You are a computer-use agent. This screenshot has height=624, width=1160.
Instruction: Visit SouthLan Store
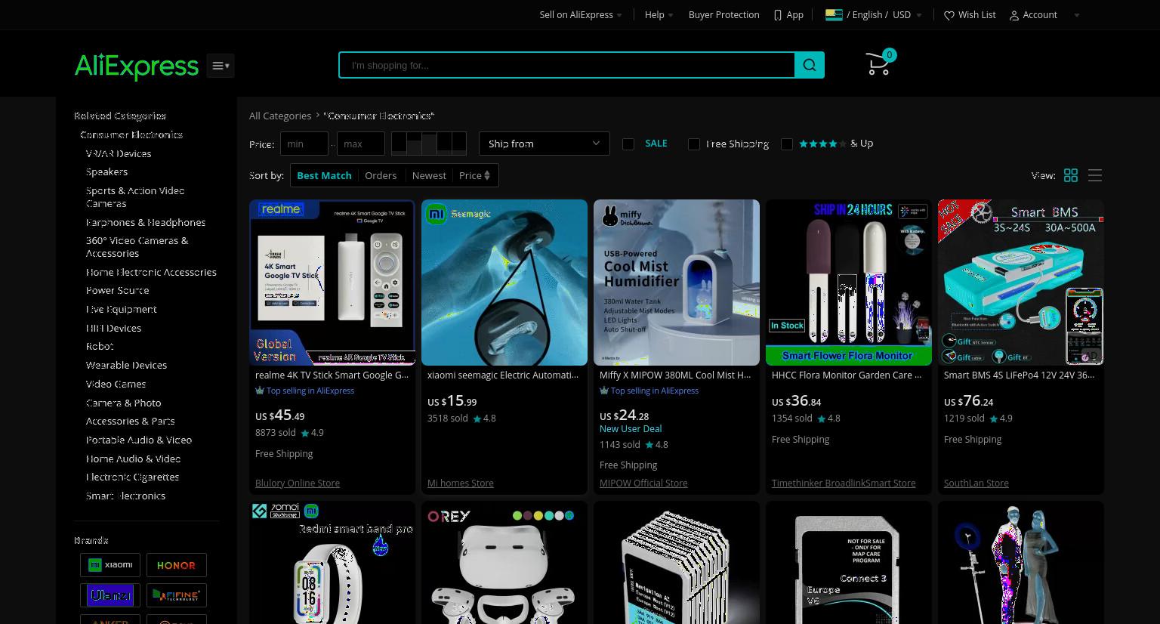tap(976, 483)
